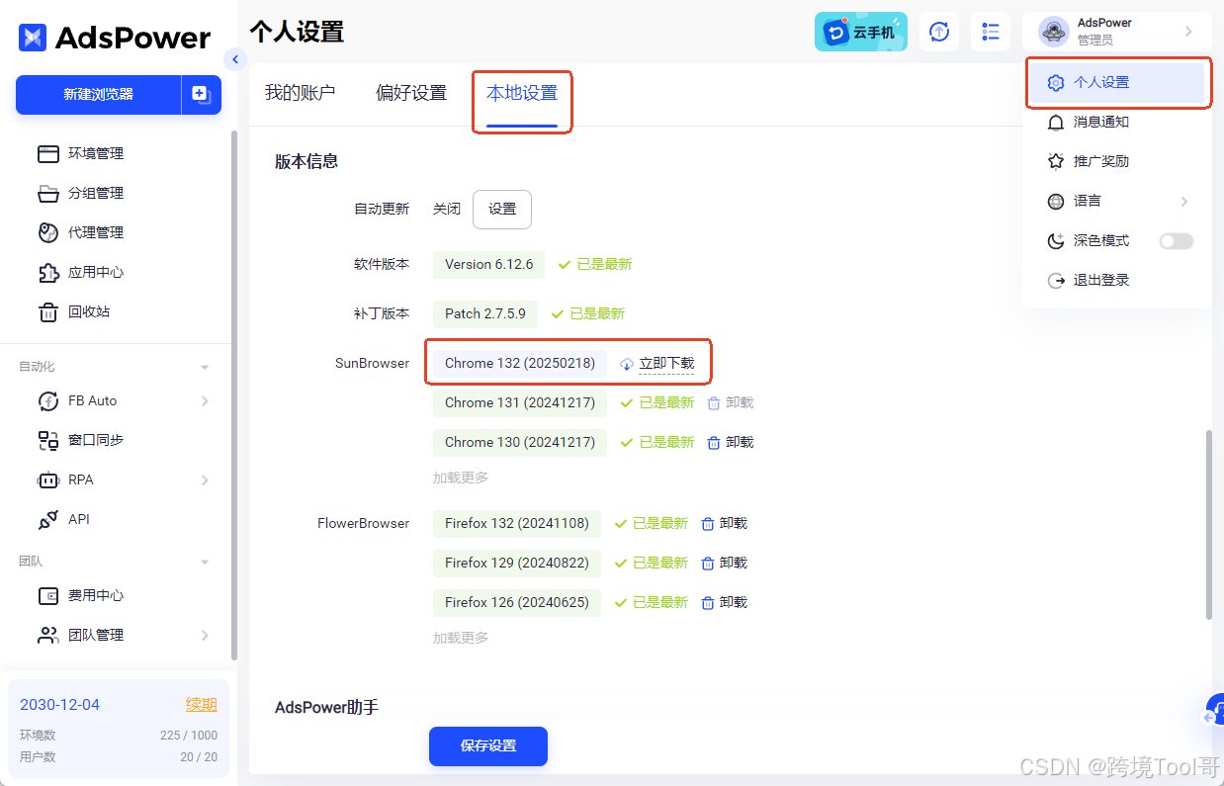The width and height of the screenshot is (1224, 786).
Task: Click the update upload icon in header
Action: pos(939,32)
